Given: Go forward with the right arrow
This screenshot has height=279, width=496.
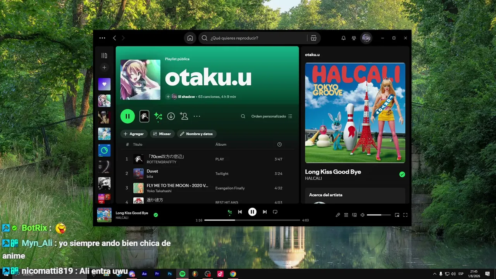Looking at the screenshot, I should pyautogui.click(x=123, y=38).
